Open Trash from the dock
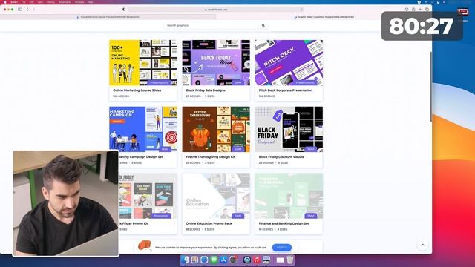Screen dimensions: 475x267 290,260
